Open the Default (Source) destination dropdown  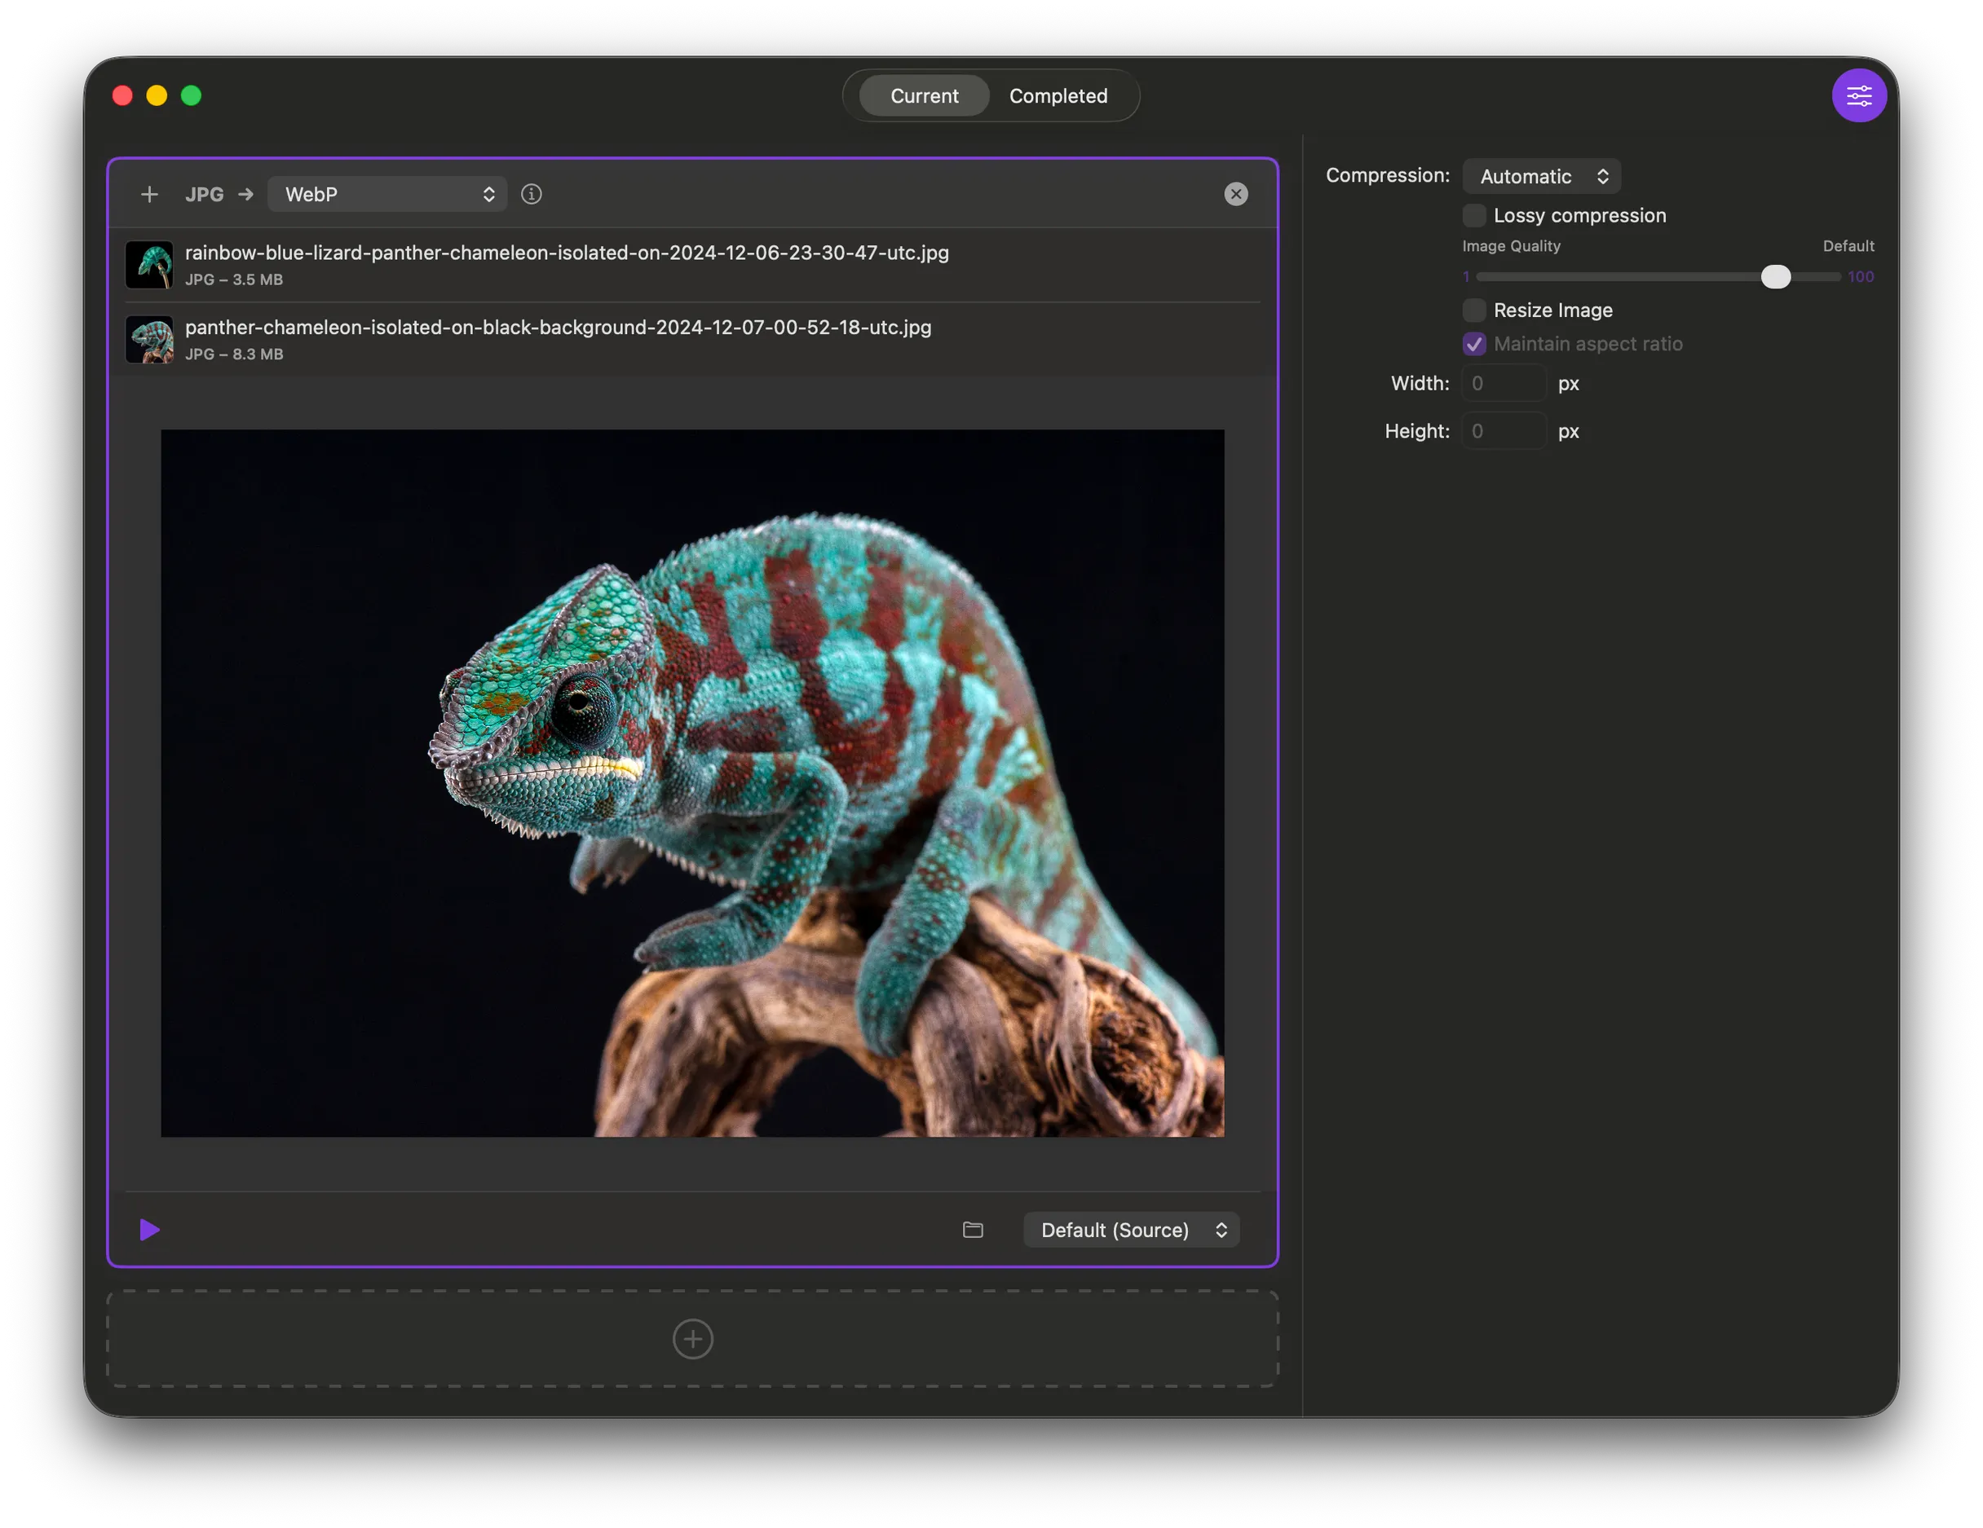coord(1131,1230)
